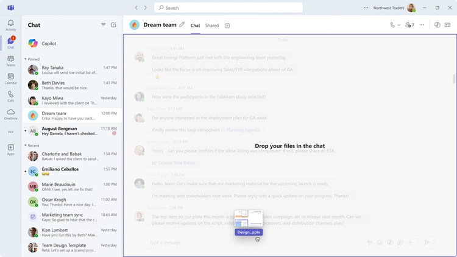This screenshot has height=257, width=457.
Task: Add a tab with the plus icon
Action: point(227,26)
